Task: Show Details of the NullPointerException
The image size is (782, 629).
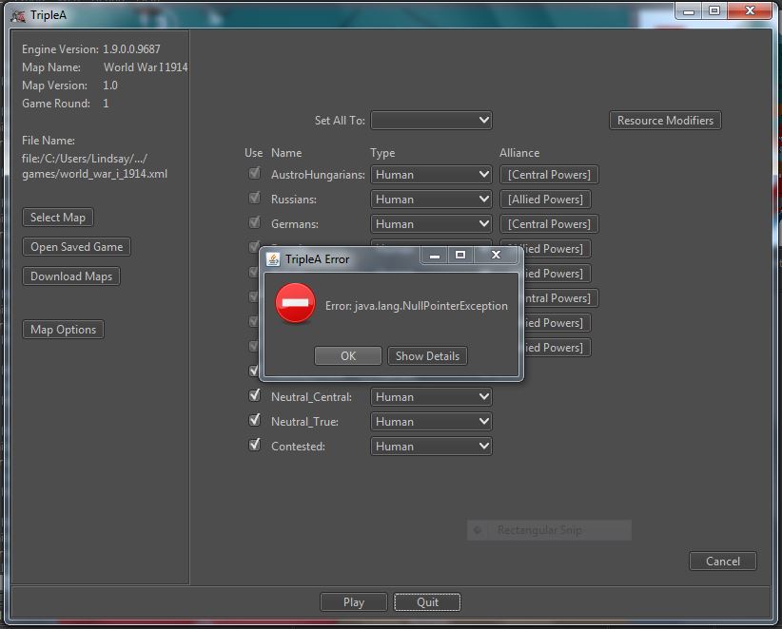Action: [x=427, y=356]
